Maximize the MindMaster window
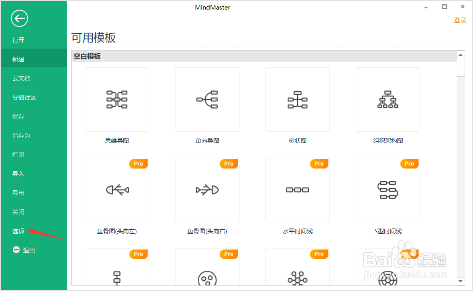This screenshot has width=473, height=291. 444,7
